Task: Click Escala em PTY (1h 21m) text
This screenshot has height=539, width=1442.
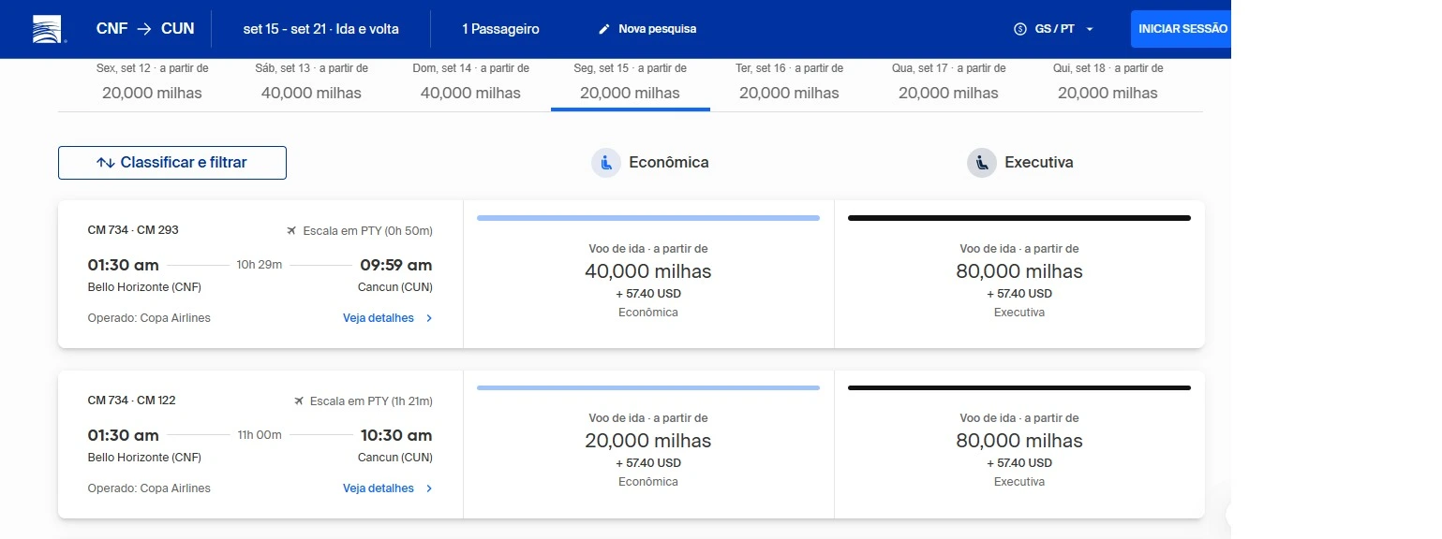Action: pos(371,401)
